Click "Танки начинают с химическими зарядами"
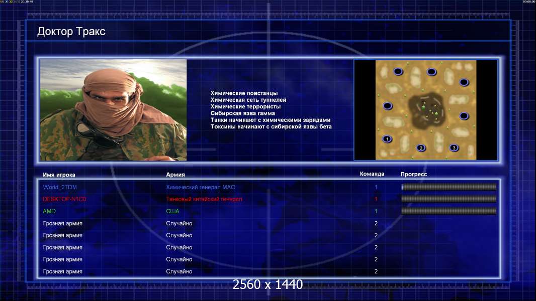536x301 pixels. [271, 120]
